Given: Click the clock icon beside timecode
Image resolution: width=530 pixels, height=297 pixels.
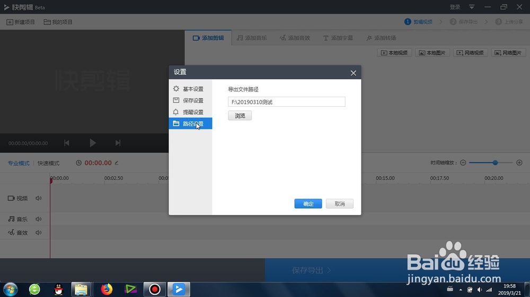Looking at the screenshot, I should [x=78, y=163].
